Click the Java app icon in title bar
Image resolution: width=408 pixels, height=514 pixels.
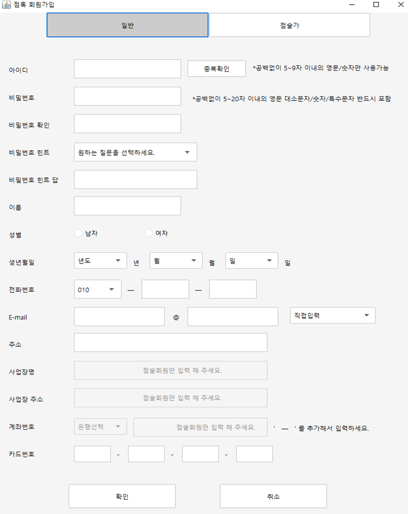tap(6, 4)
